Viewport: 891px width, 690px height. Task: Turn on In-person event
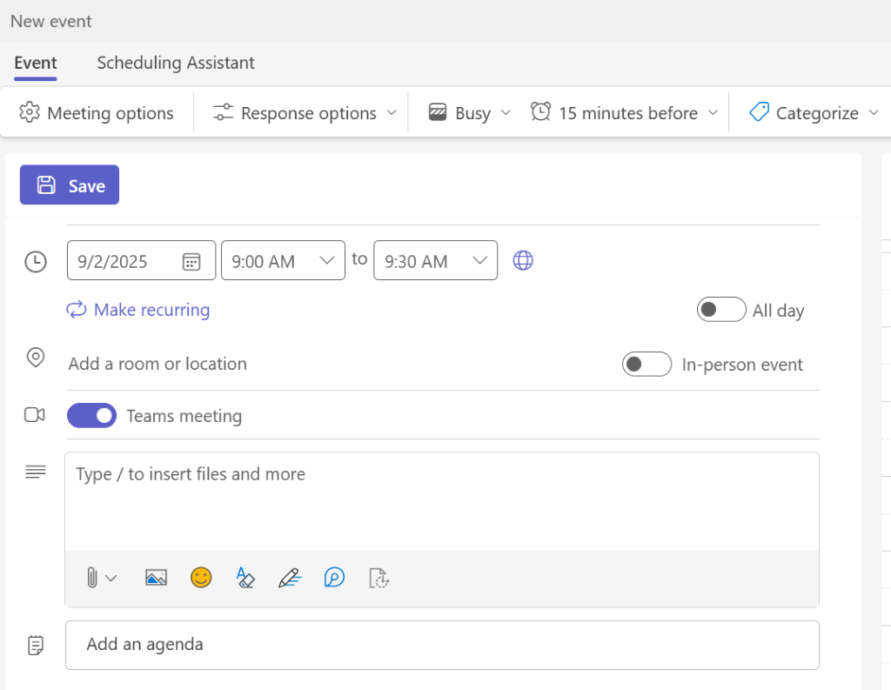(x=646, y=364)
